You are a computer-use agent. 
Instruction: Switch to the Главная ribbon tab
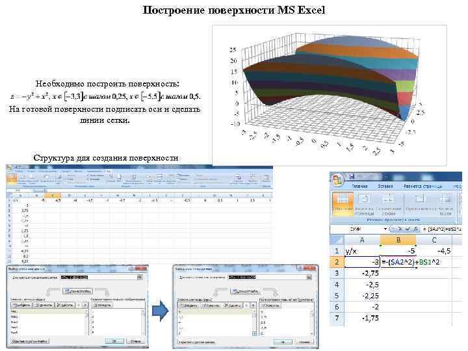point(359,187)
